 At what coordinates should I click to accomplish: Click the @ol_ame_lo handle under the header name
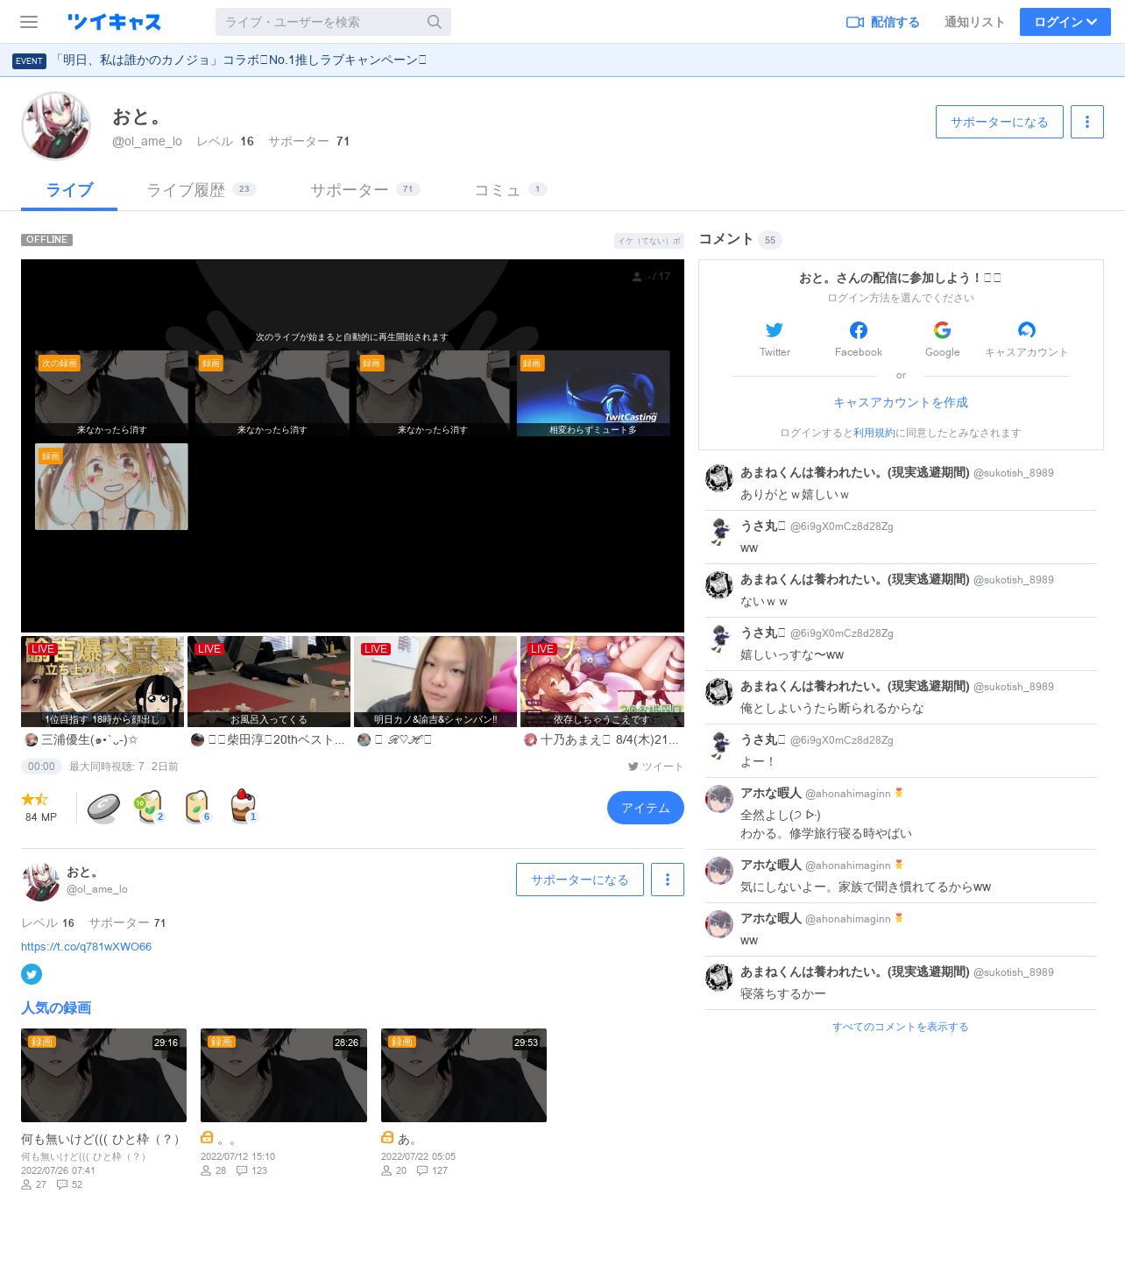[x=147, y=141]
